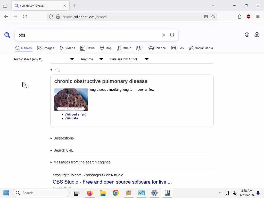This screenshot has height=198, width=264.
Task: Open the Firefox hamburger menu
Action: coord(258,16)
